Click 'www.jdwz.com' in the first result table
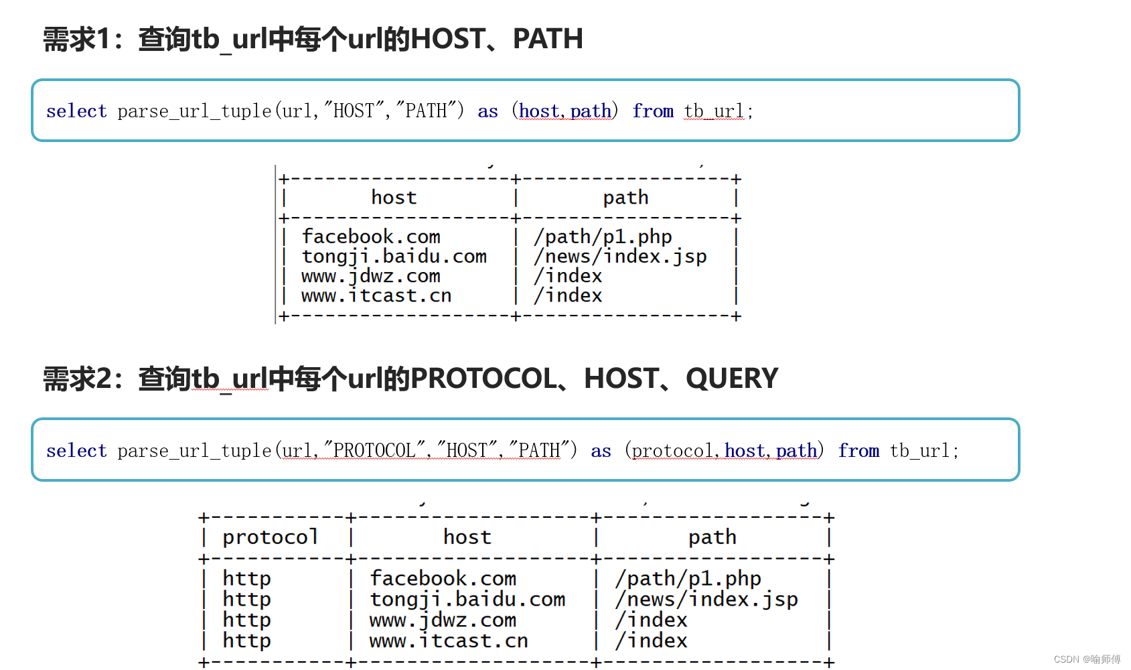 [371, 276]
